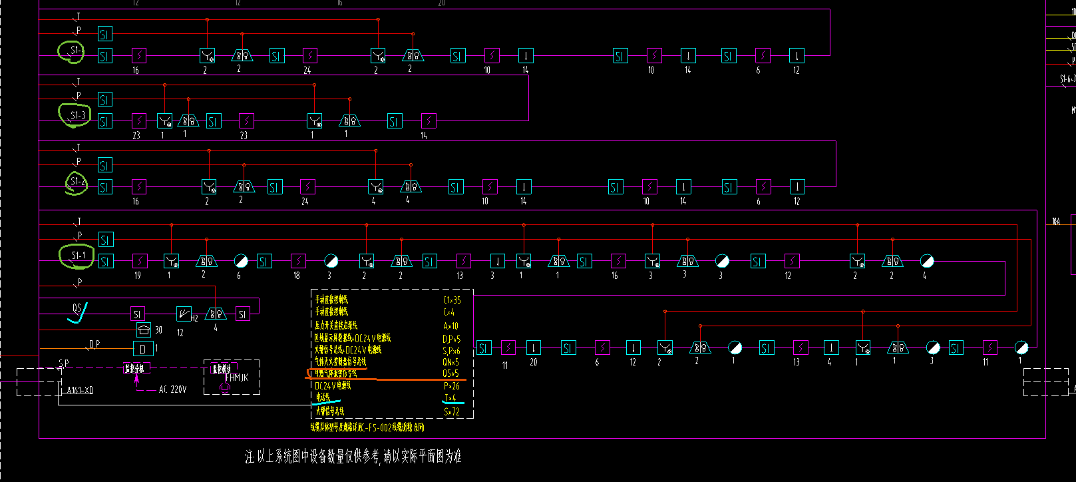Pick module box numbered 4 in bottom row
The height and width of the screenshot is (482, 1076).
pyautogui.click(x=830, y=348)
